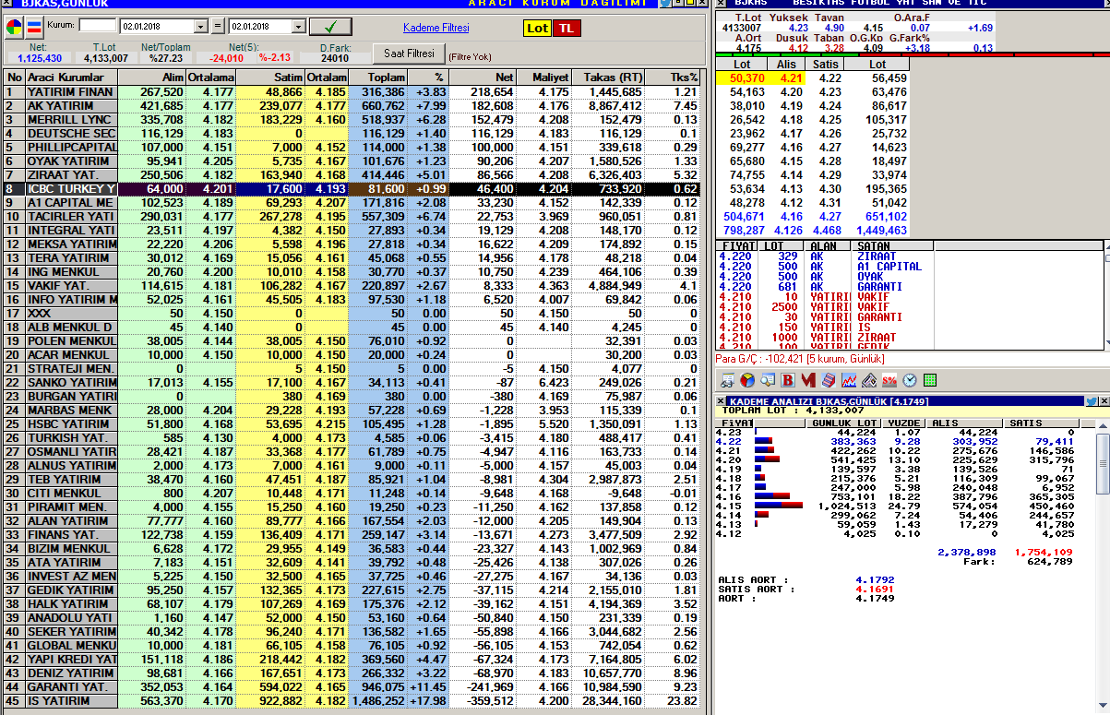Click the Alis column header in order book

coord(787,65)
